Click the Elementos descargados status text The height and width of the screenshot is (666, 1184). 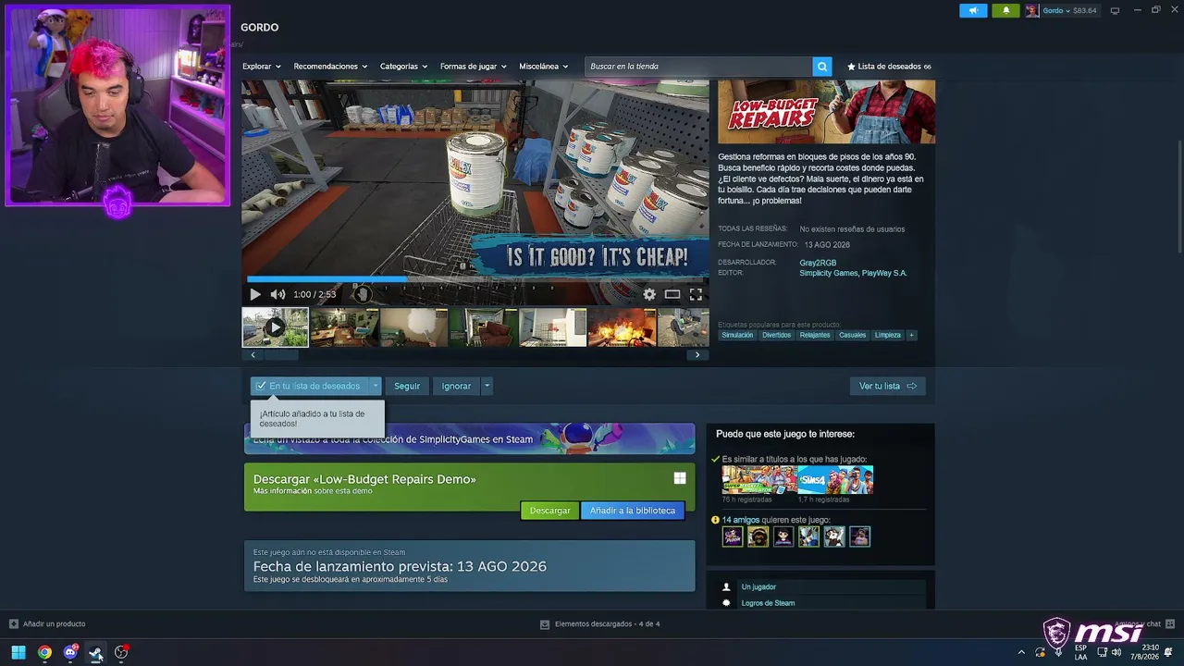pos(607,624)
